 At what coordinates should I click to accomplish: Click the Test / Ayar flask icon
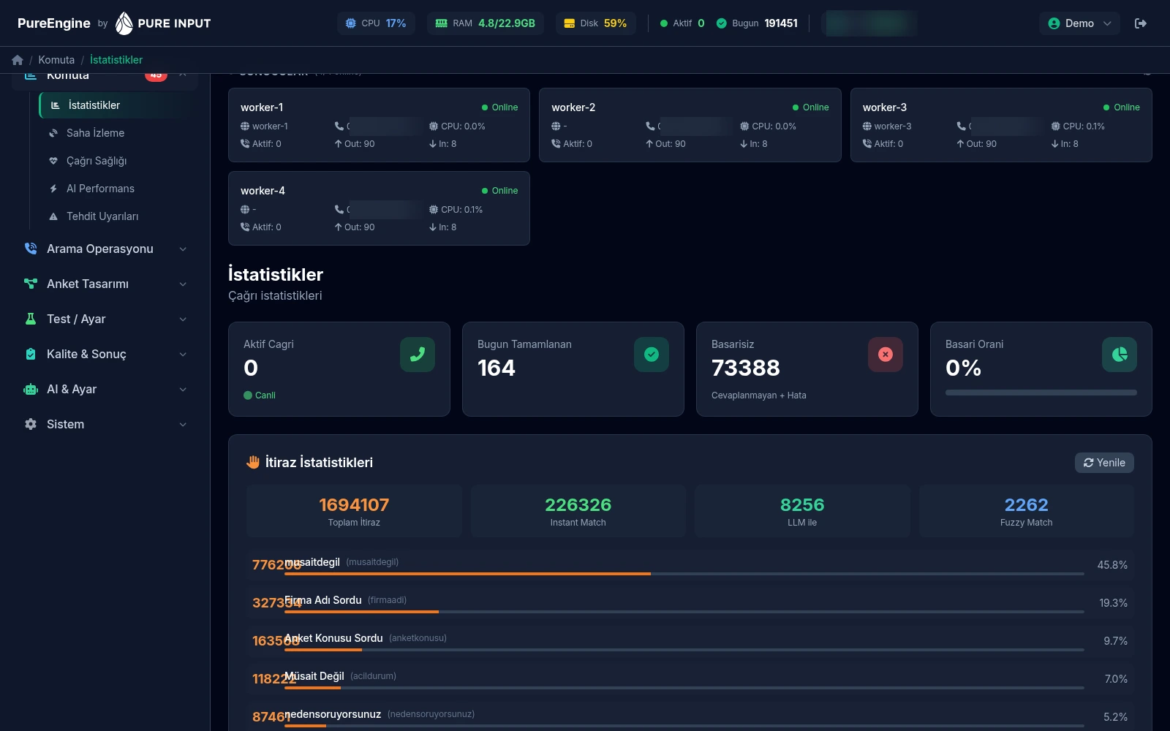click(x=31, y=319)
